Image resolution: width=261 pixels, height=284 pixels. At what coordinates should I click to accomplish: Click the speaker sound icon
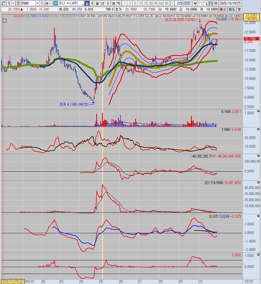pyautogui.click(x=47, y=3)
